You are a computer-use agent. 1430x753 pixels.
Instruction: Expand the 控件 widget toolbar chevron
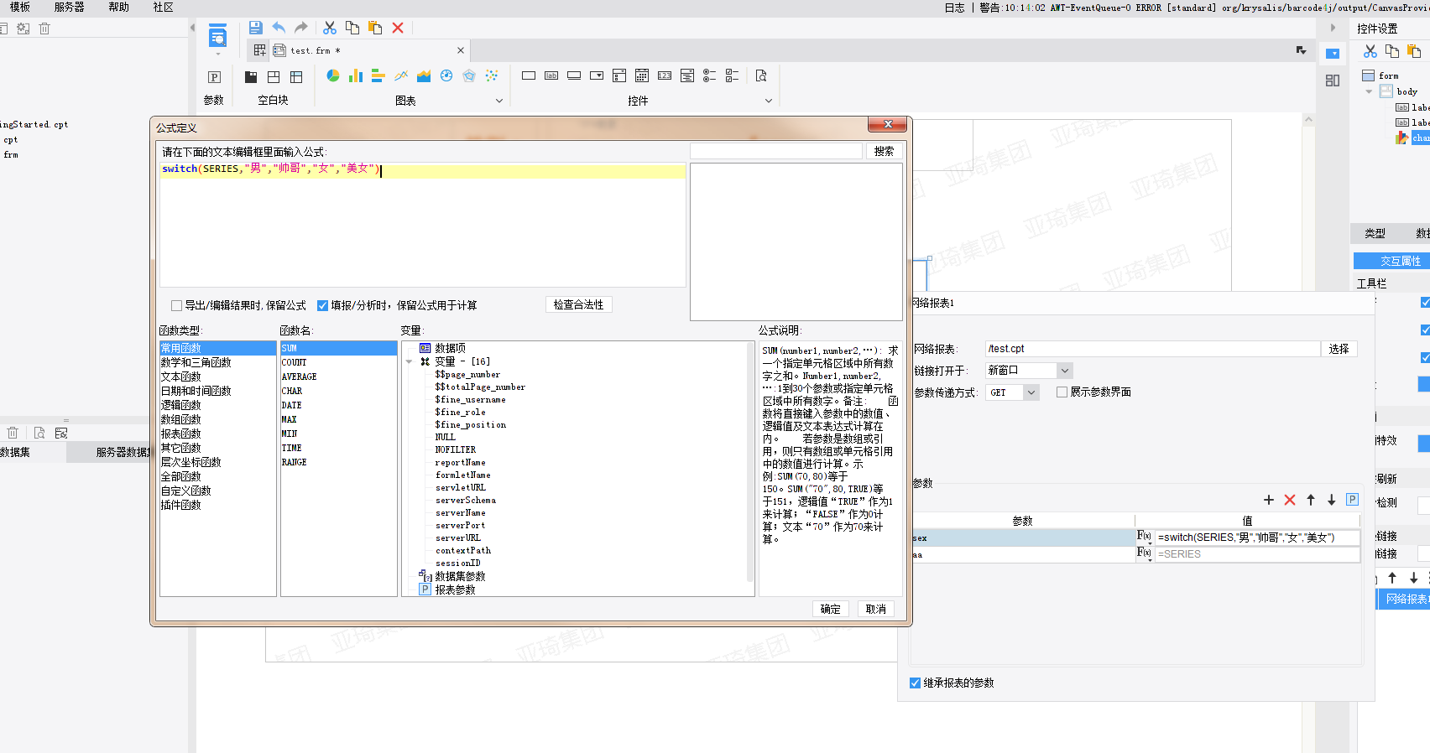[x=768, y=101]
